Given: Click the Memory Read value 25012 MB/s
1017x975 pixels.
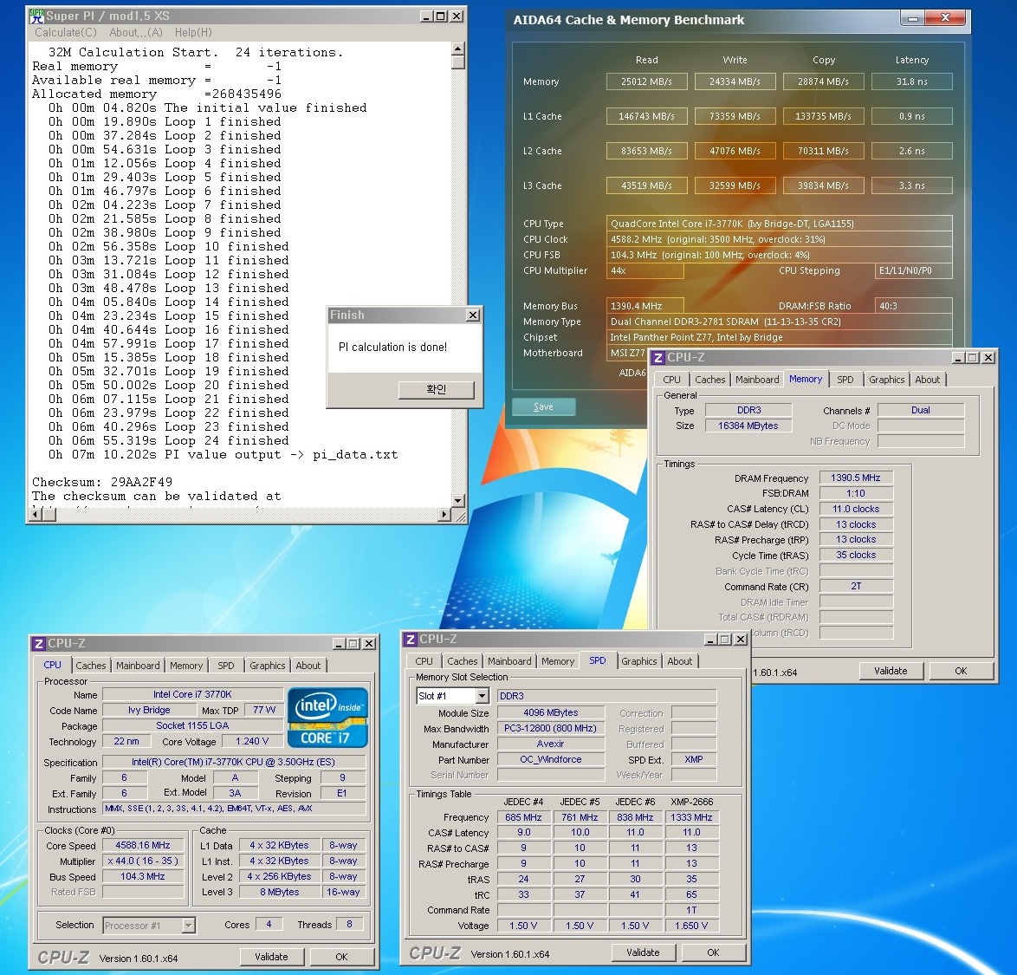Looking at the screenshot, I should pos(646,81).
